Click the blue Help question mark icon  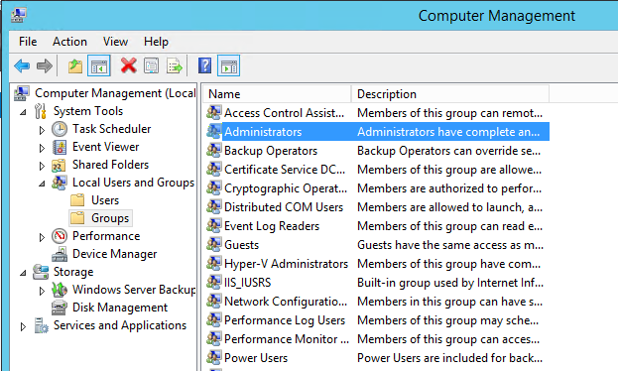coord(205,65)
